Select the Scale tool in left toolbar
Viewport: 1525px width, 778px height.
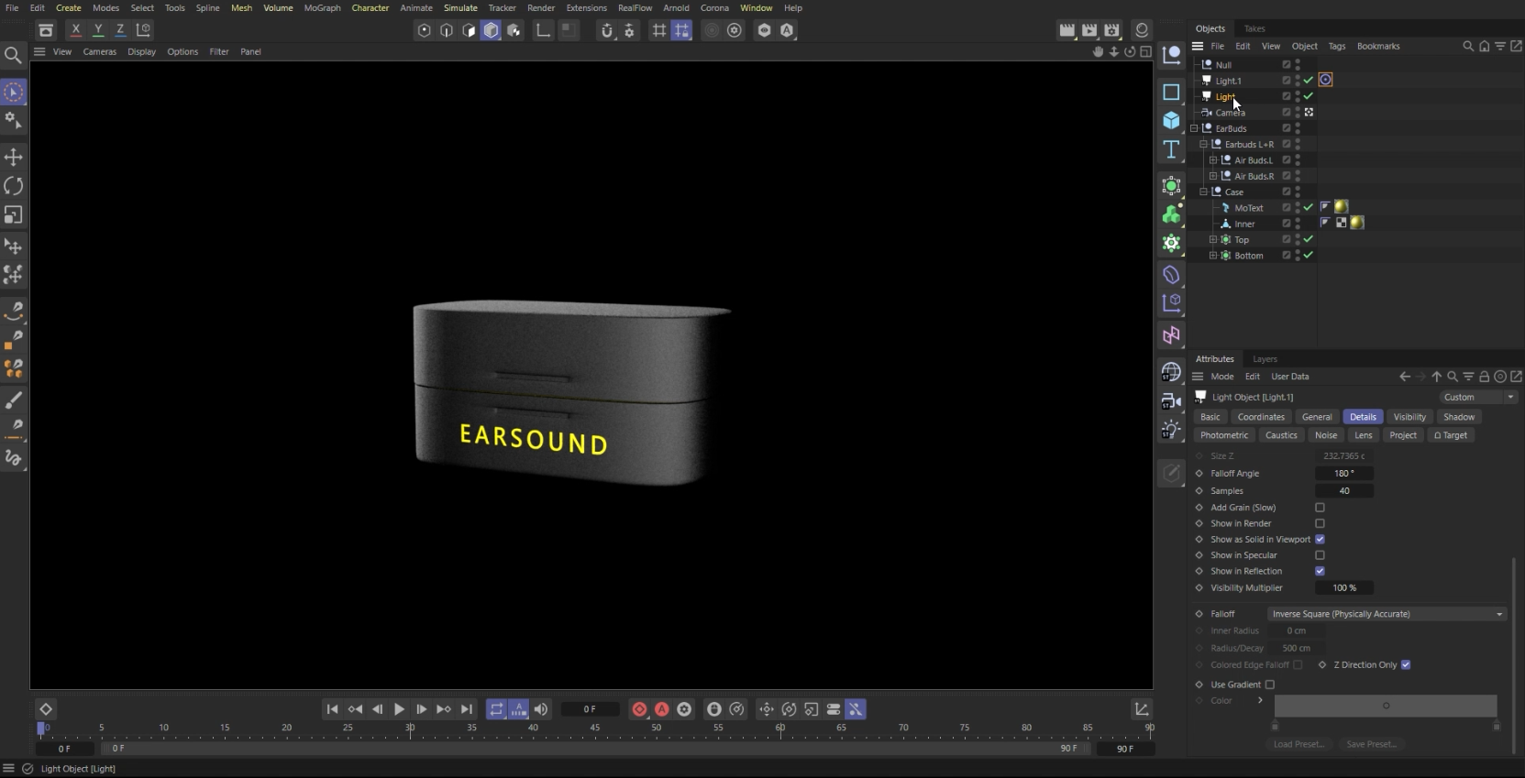coord(14,215)
